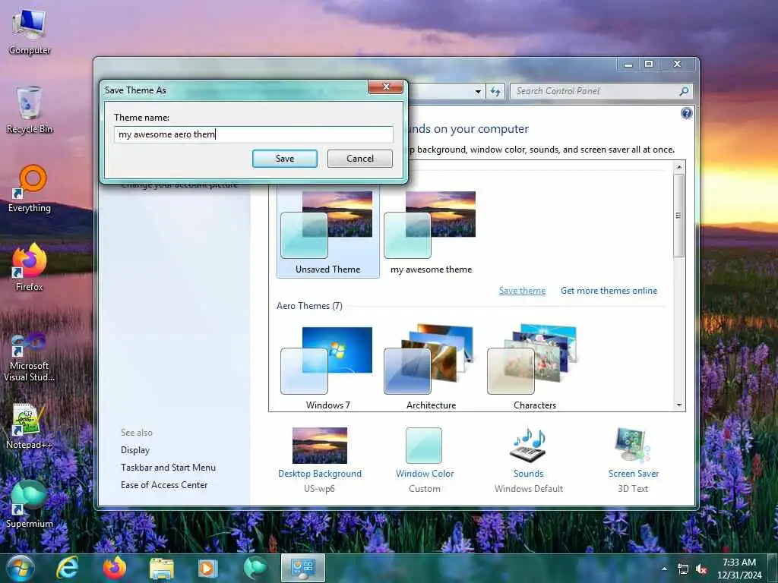The width and height of the screenshot is (778, 583).
Task: Show hidden icons in the system tray
Action: [x=664, y=569]
